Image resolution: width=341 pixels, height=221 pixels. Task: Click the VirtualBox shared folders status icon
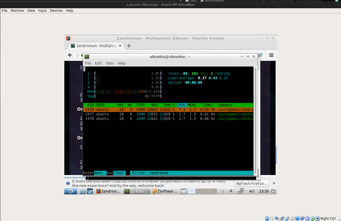tap(292, 219)
